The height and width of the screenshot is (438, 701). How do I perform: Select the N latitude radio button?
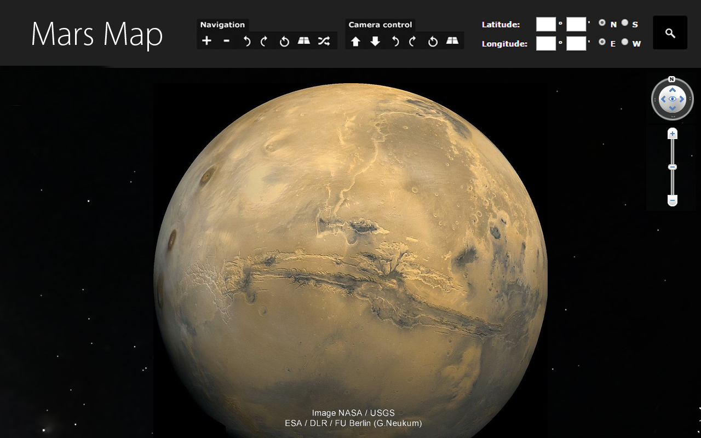point(602,23)
